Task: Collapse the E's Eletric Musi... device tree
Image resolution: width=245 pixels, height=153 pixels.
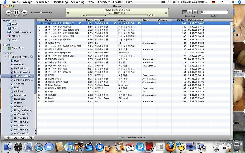Action: [6, 57]
